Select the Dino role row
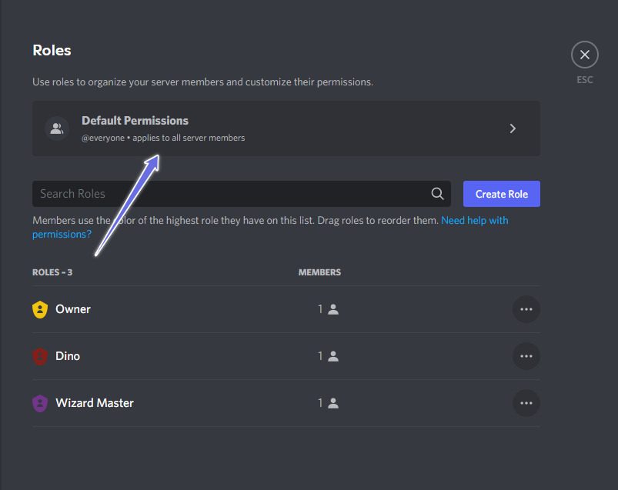 point(286,356)
